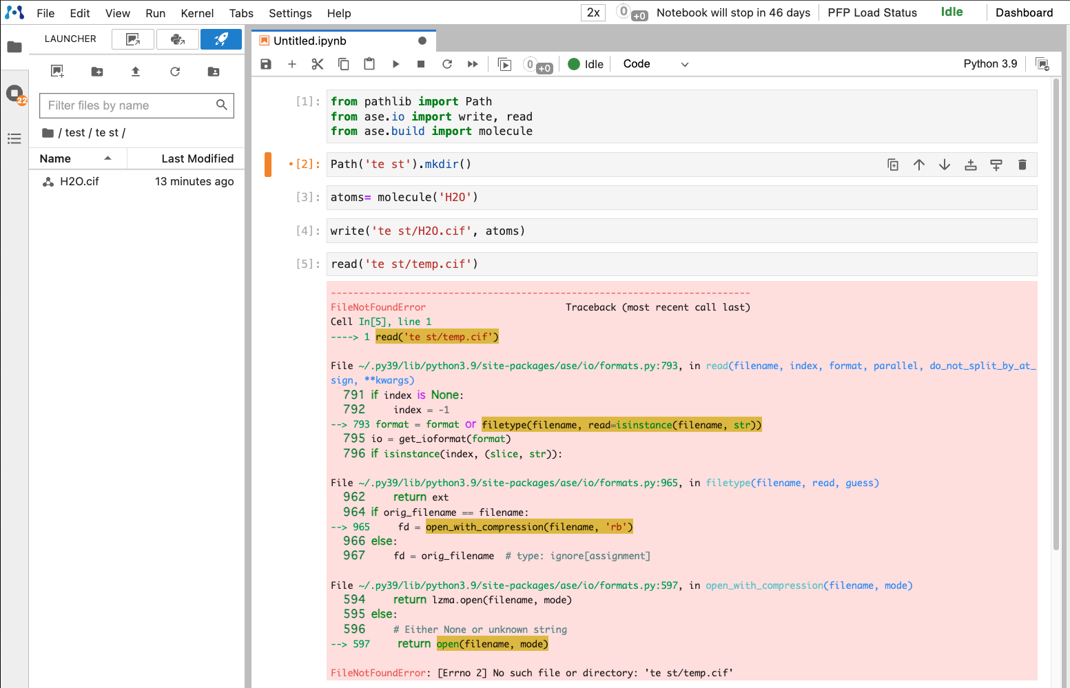1070x688 pixels.
Task: Run the selected cell with play button
Action: tap(395, 64)
